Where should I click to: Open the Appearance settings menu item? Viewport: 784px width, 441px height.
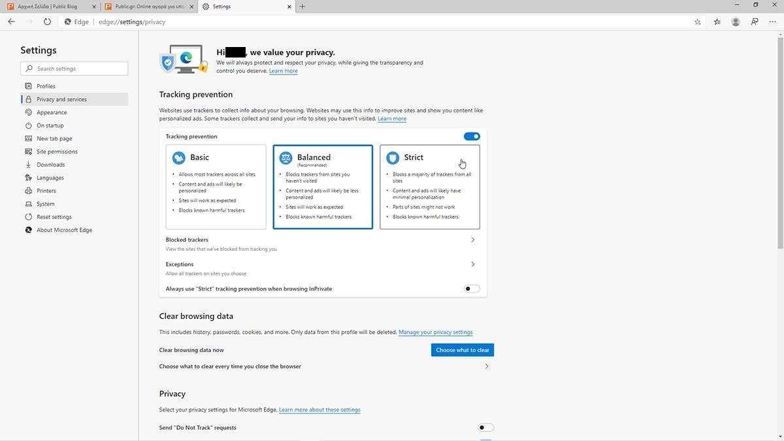pyautogui.click(x=52, y=112)
